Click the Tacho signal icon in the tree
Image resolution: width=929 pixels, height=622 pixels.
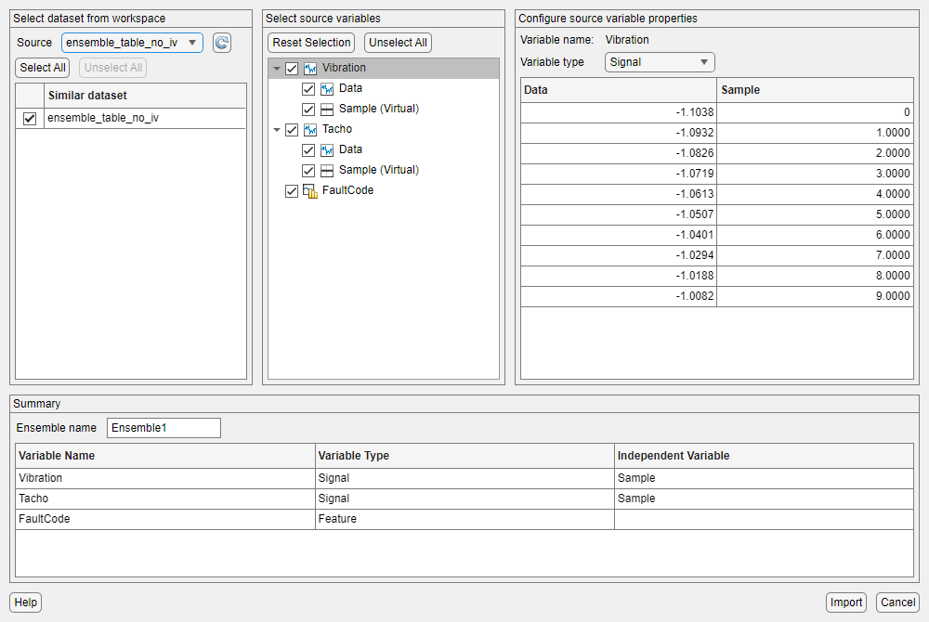point(310,129)
